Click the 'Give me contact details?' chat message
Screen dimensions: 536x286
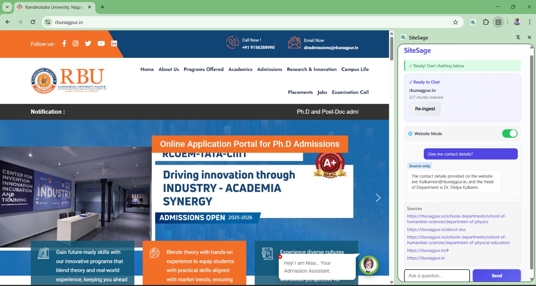tap(471, 154)
